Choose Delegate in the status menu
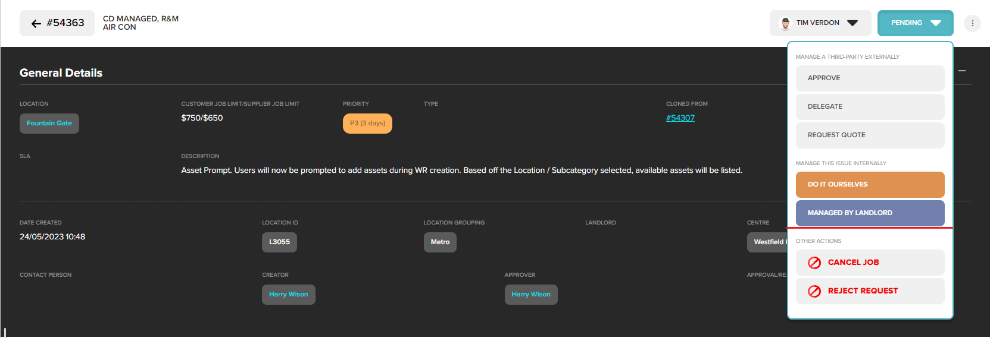Viewport: 990px width, 338px height. tap(870, 107)
